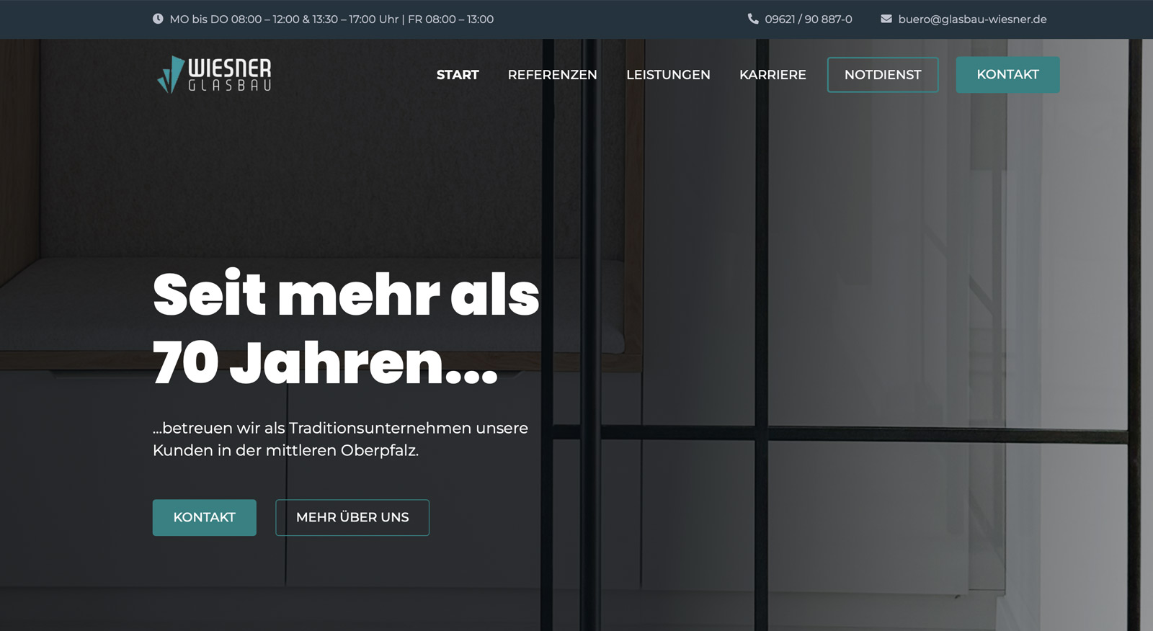The width and height of the screenshot is (1153, 631).
Task: Click the opening hours text in top bar
Action: coord(331,19)
